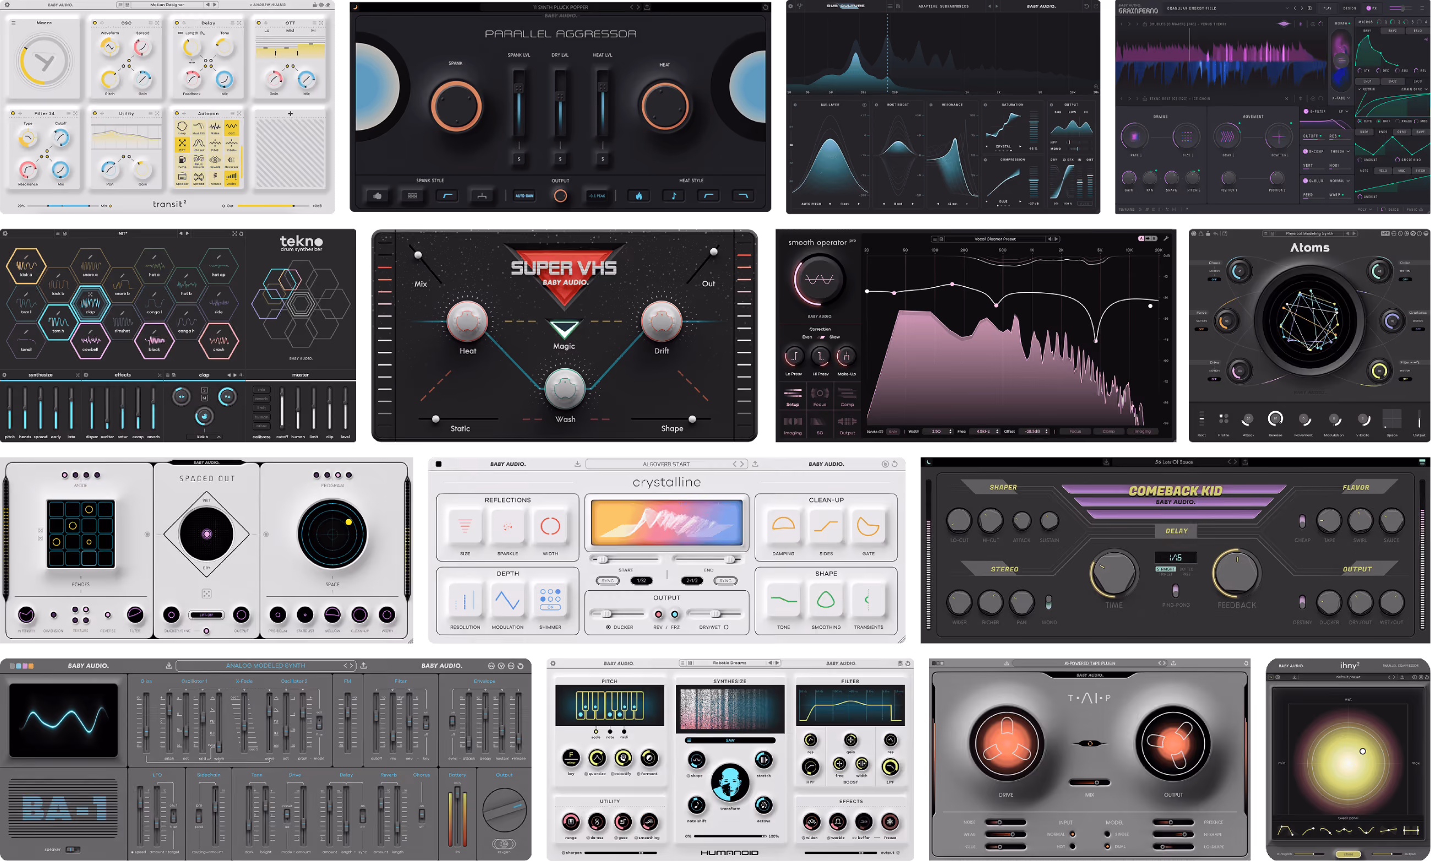
Task: Click the End SYNC button in Crystalline
Action: [725, 581]
